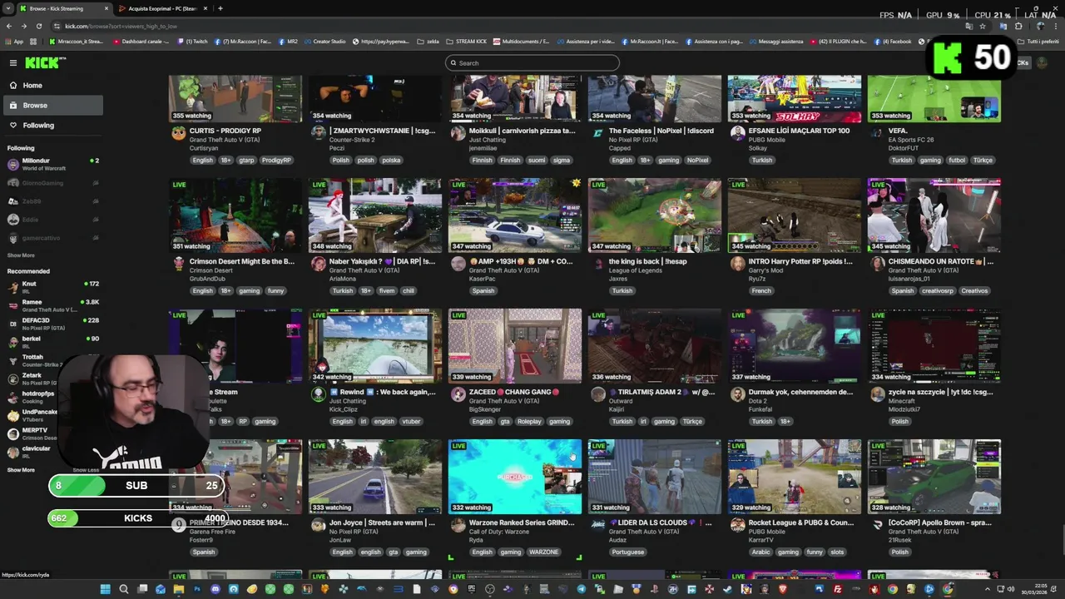Viewport: 1065px width, 599px height.
Task: Open a new browser tab
Action: click(x=220, y=8)
